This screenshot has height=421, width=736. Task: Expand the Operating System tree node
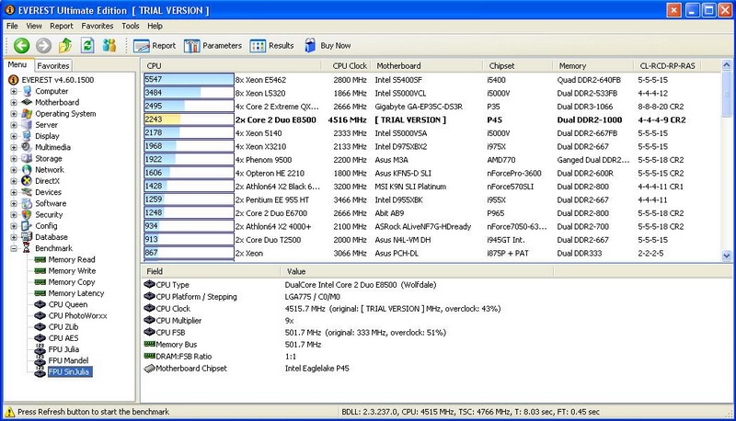14,114
